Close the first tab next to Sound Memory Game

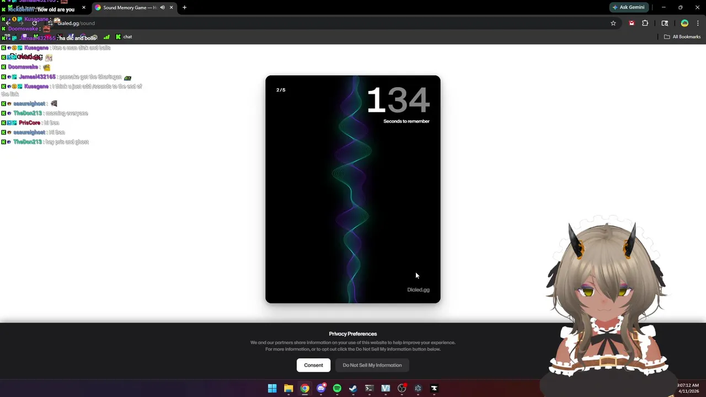[x=84, y=8]
